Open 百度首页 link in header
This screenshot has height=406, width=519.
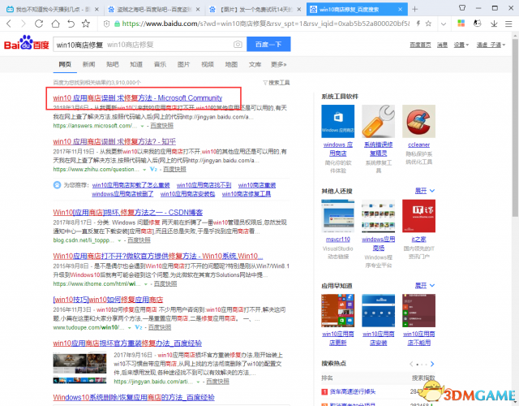click(420, 45)
